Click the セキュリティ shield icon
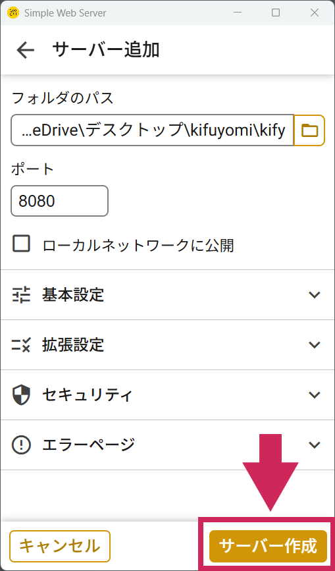Viewport: 335px width, 571px height. [x=22, y=394]
